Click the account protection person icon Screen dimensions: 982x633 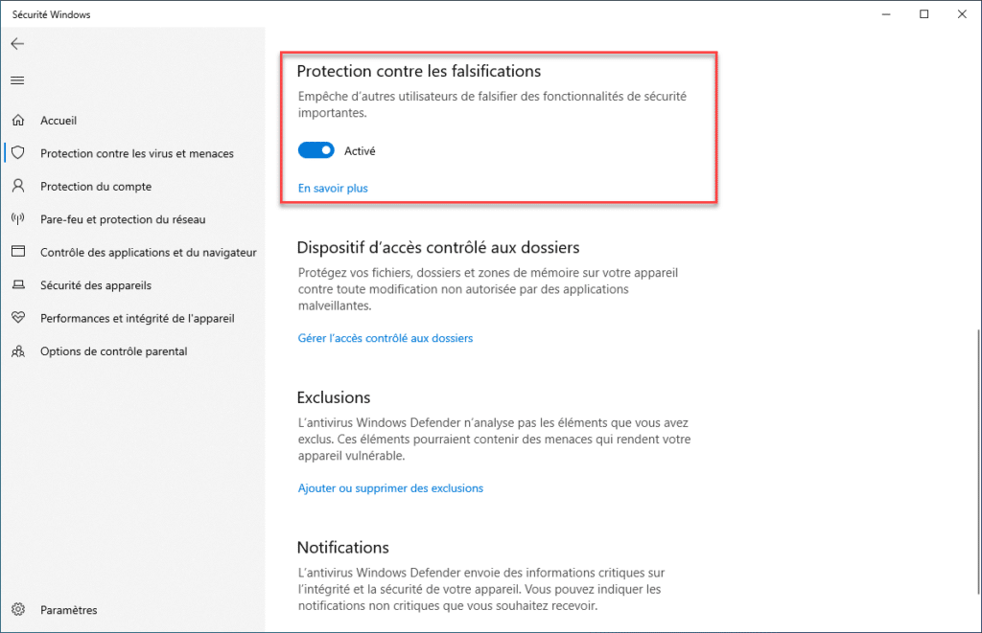pos(17,186)
